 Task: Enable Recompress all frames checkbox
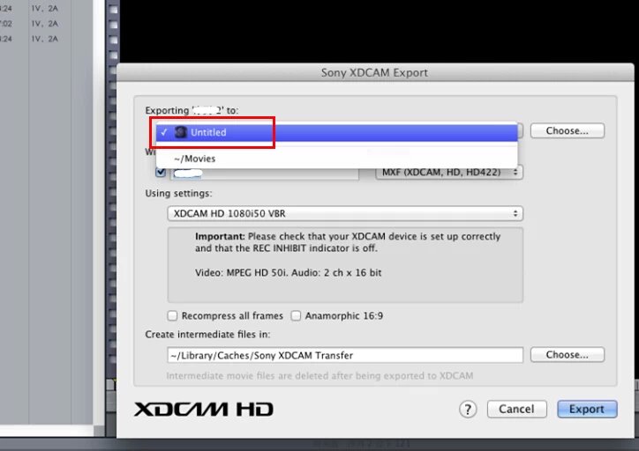coord(172,315)
